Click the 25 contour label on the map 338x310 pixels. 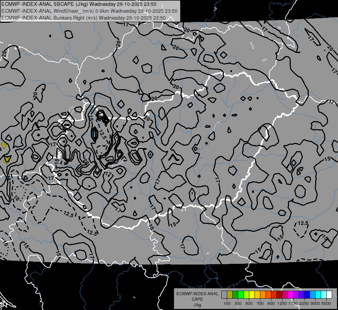pos(4,54)
